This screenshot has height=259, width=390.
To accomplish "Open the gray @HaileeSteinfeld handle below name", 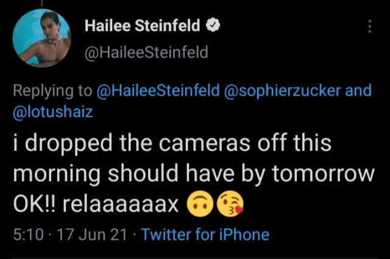I will point(146,53).
